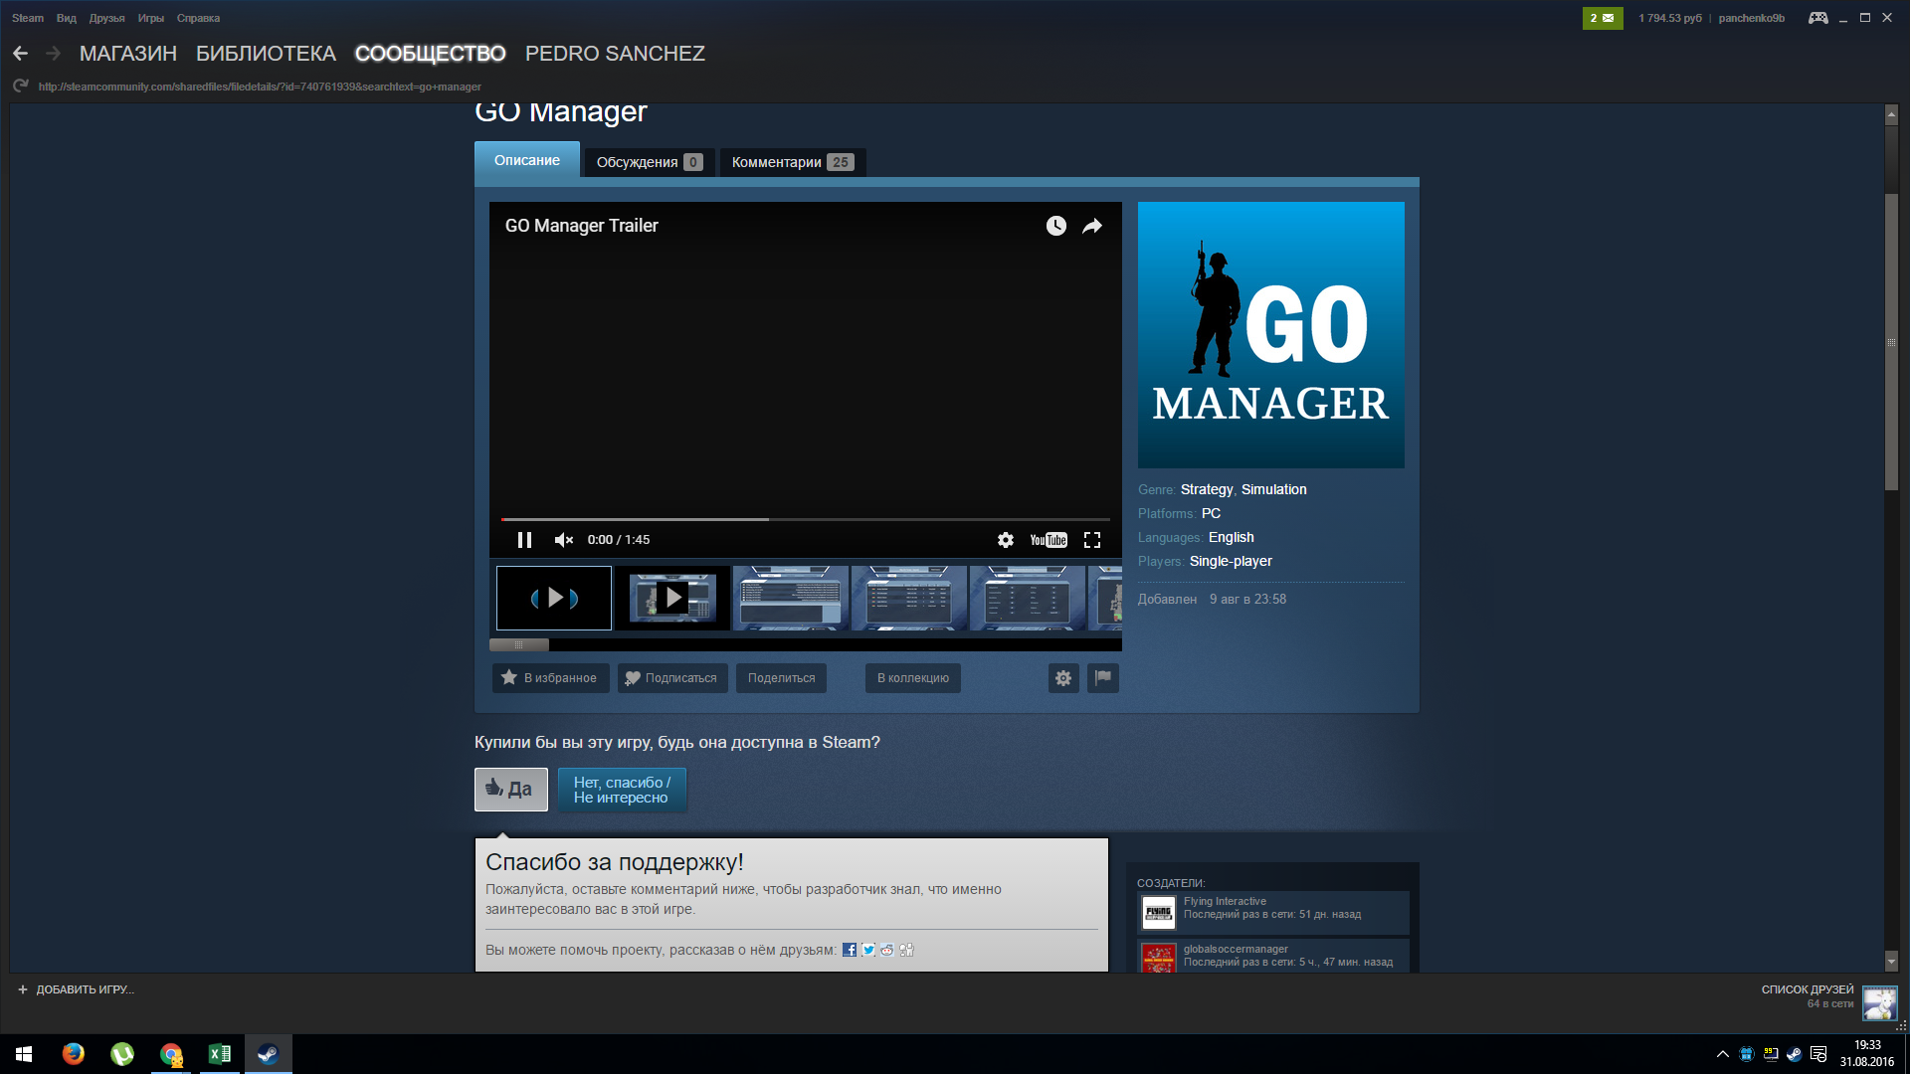Select the first trailer thumbnail in the strip

554,598
